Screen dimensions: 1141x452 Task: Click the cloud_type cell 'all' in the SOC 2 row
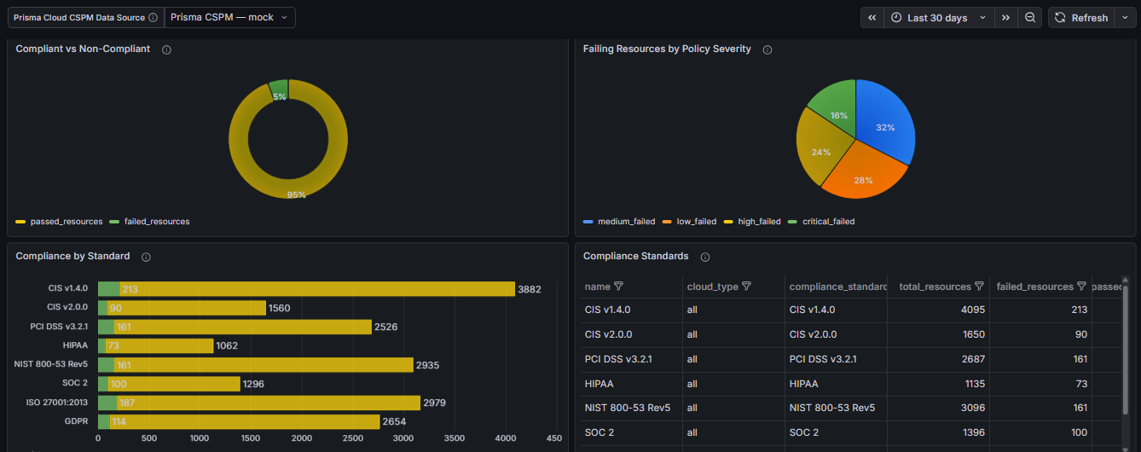tap(733, 433)
